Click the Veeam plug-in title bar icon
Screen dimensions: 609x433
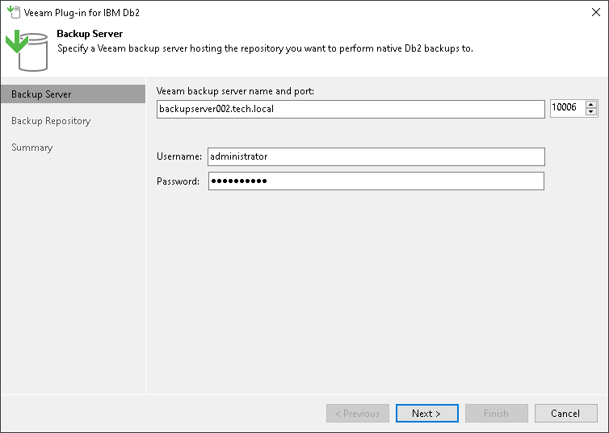tap(14, 12)
